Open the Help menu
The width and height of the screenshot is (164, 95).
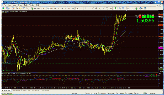point(38,5)
